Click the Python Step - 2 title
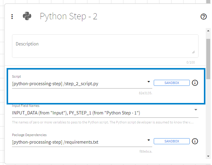Screen dimensions: 212x165 pos(68,16)
